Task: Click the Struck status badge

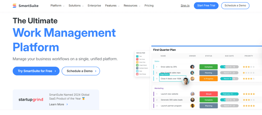Action: click(x=209, y=94)
